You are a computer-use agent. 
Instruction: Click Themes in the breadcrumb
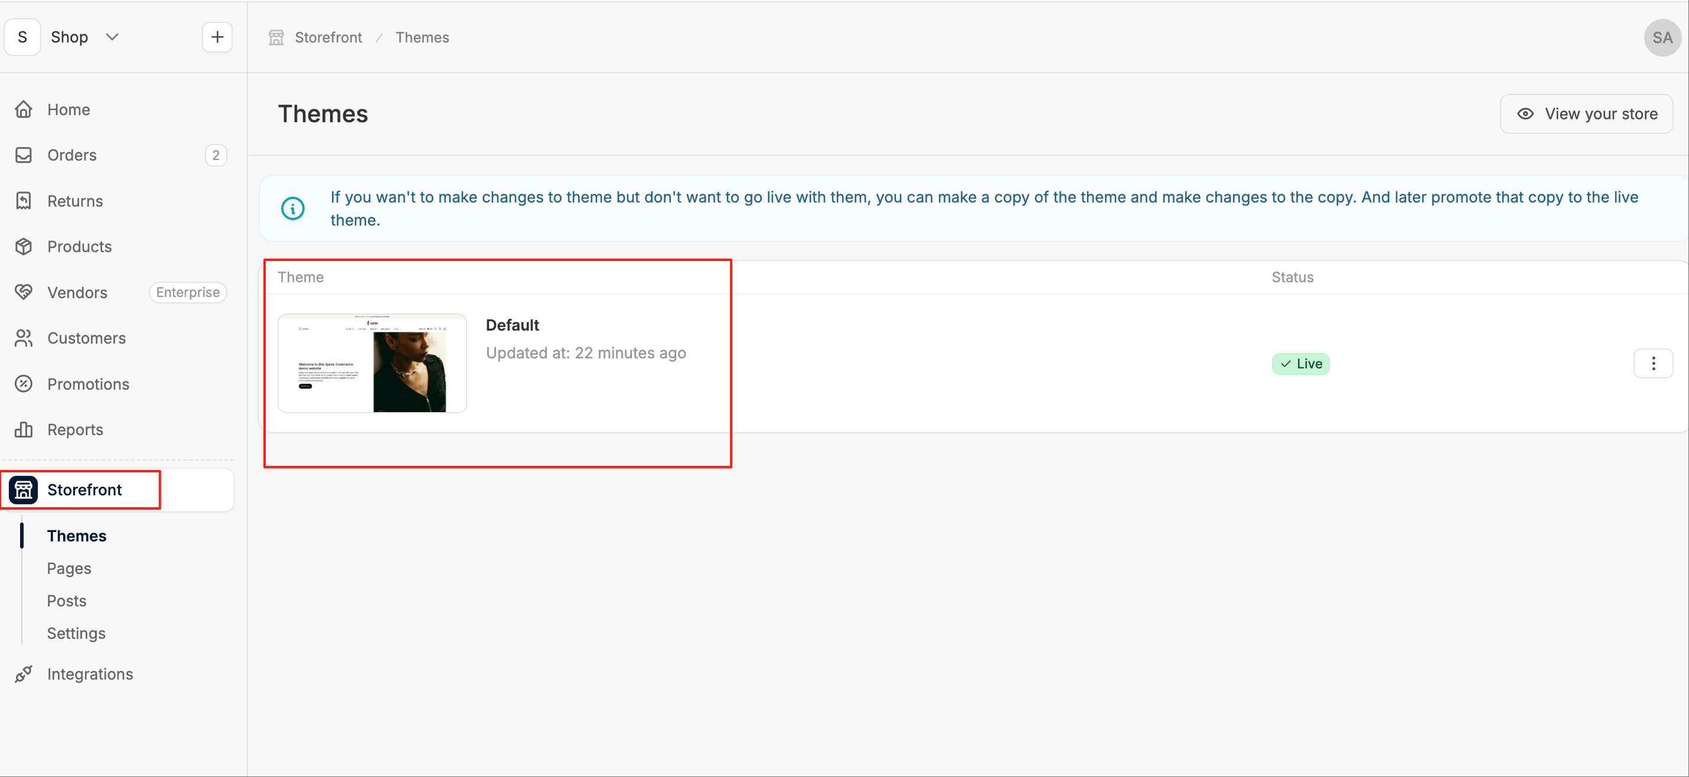point(422,37)
